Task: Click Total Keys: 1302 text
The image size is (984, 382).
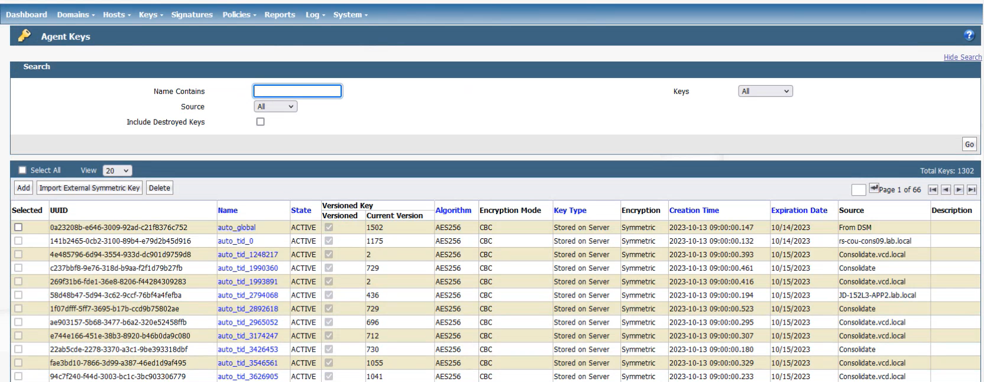Action: pos(947,171)
